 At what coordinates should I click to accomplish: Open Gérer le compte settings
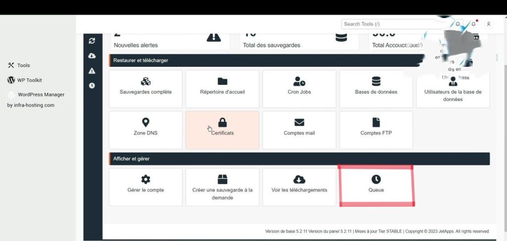coord(146,187)
